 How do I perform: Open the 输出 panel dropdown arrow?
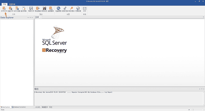click(200, 89)
